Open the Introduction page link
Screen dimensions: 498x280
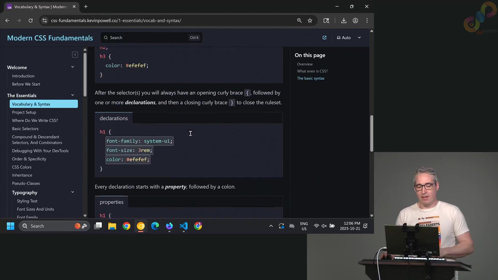23,76
